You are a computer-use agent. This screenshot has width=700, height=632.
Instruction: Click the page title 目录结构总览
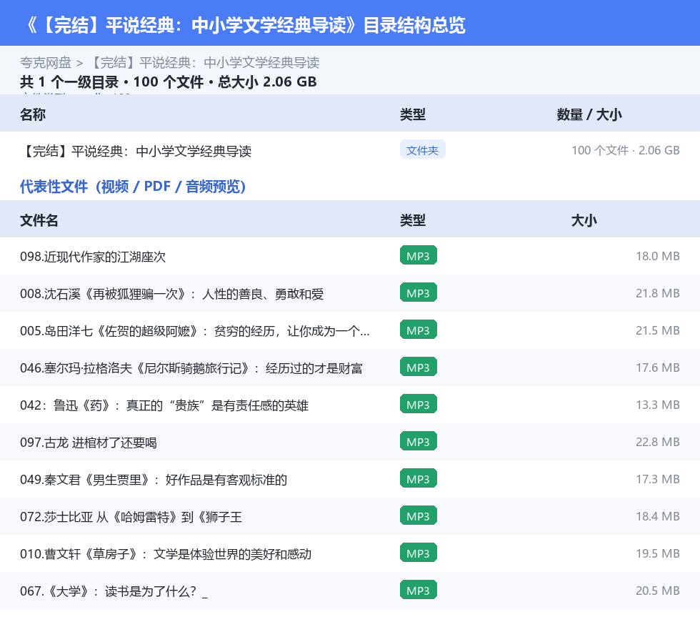pyautogui.click(x=414, y=25)
